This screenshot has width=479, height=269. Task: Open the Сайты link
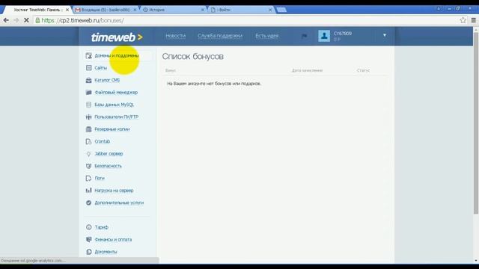[x=101, y=68]
